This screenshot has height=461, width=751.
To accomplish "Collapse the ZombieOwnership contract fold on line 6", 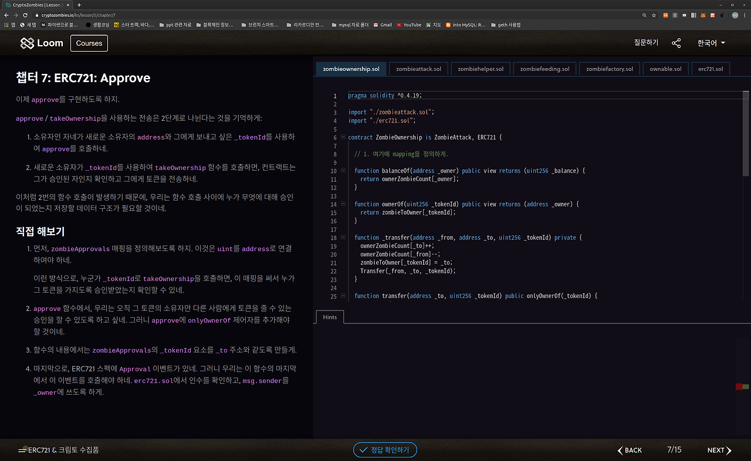I will [x=343, y=137].
